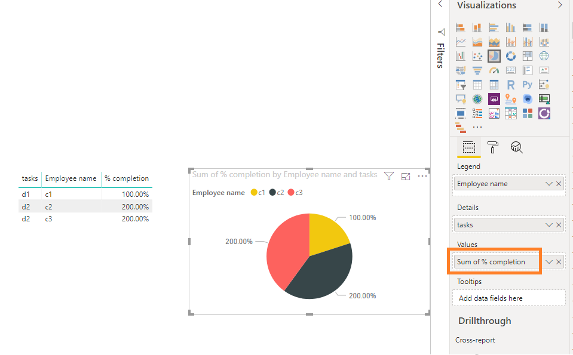
Task: Select the Line chart visual
Action: click(x=461, y=42)
